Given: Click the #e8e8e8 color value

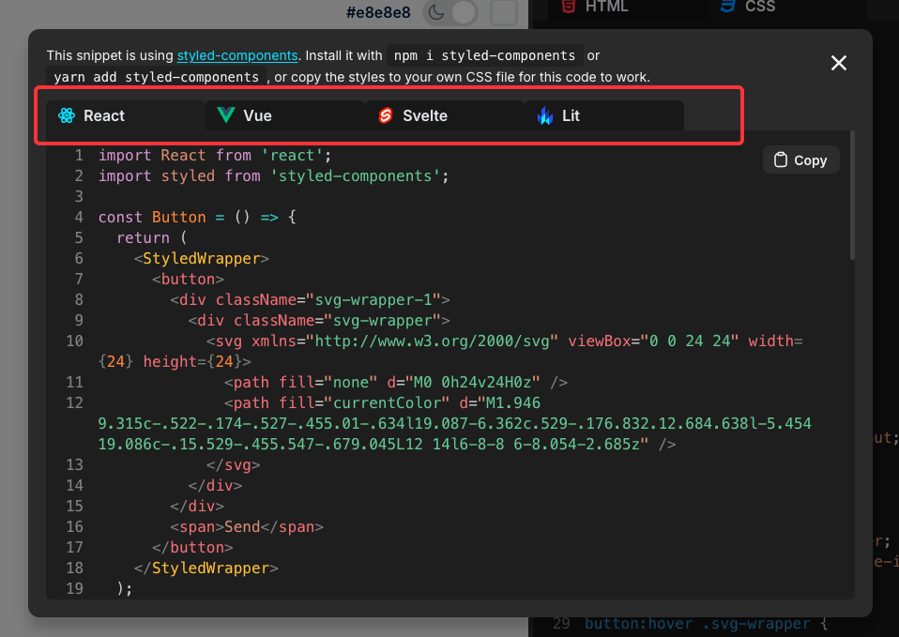Looking at the screenshot, I should pyautogui.click(x=378, y=12).
